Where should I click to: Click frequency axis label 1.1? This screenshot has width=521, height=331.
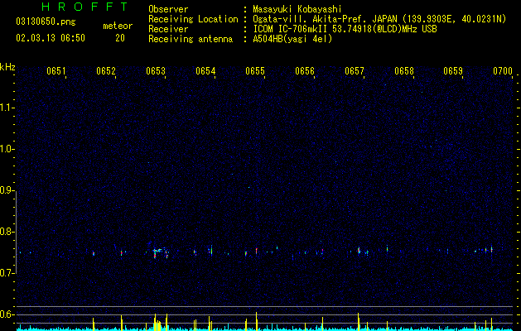click(x=7, y=108)
